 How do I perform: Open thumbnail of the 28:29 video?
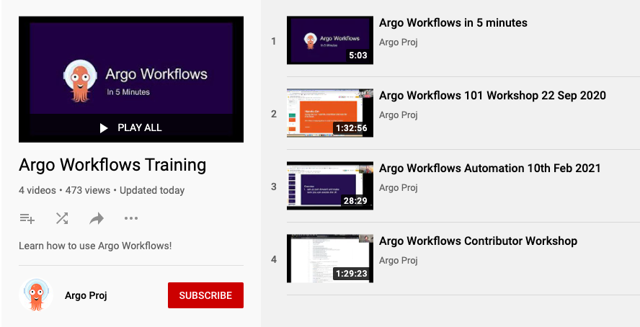coord(330,186)
